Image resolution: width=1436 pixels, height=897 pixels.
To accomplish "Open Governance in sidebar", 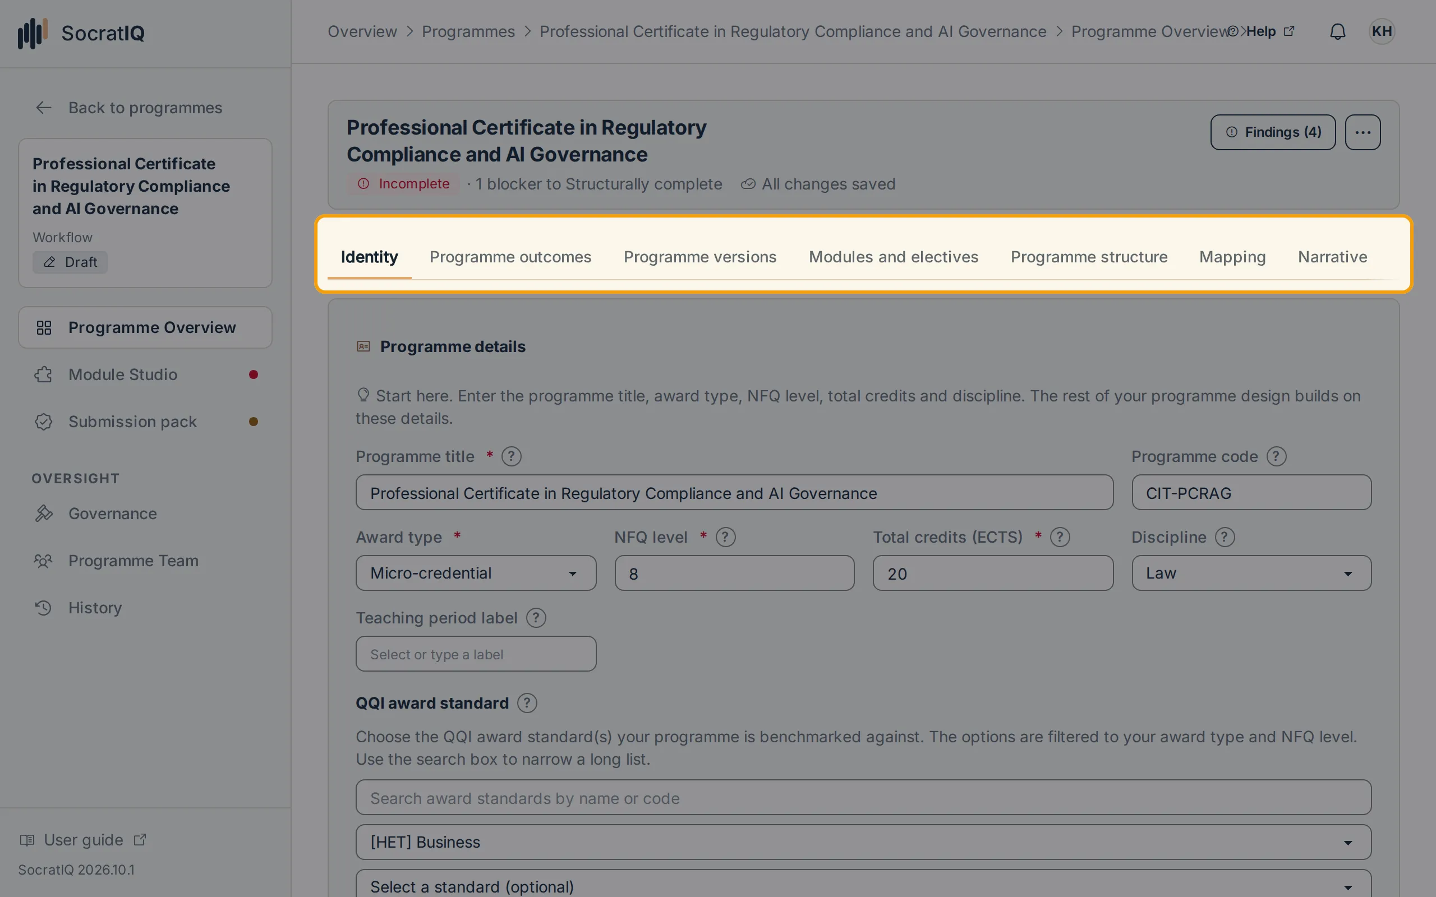I will point(145,513).
